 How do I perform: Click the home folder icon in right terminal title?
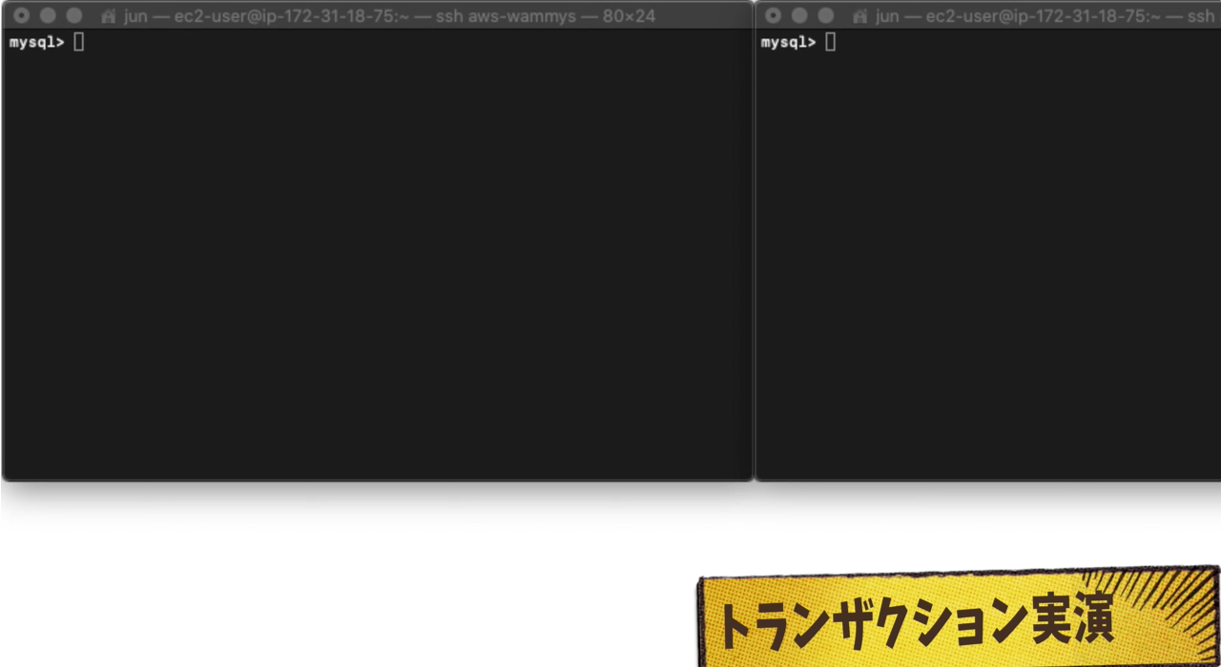tap(860, 16)
